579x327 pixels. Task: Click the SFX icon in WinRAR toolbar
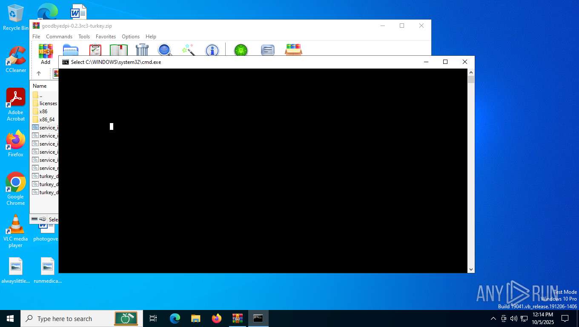(293, 50)
